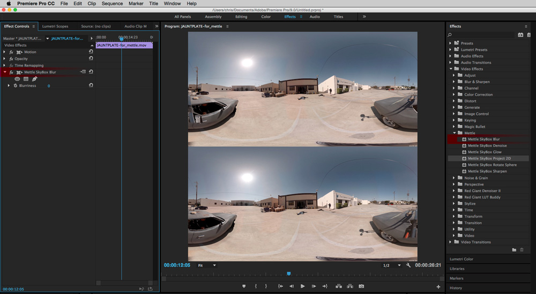This screenshot has height=294, width=536.
Task: Switch to the Lumetri Scopes tab
Action: [x=55, y=26]
